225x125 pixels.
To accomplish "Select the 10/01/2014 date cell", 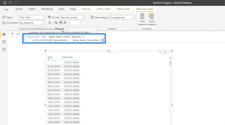I will pos(53,102).
